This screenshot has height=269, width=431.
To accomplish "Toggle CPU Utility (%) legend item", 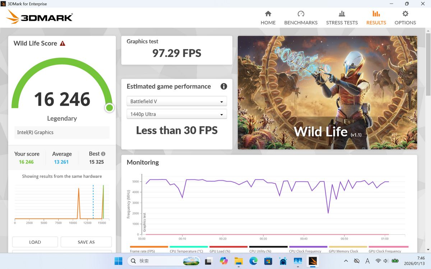I will click(269, 250).
